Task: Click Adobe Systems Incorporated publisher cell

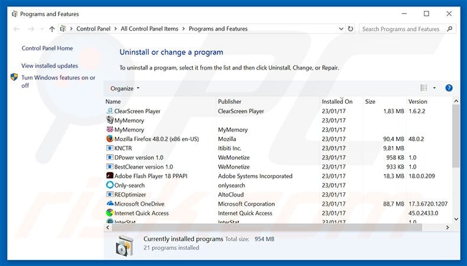Action: 255,176
